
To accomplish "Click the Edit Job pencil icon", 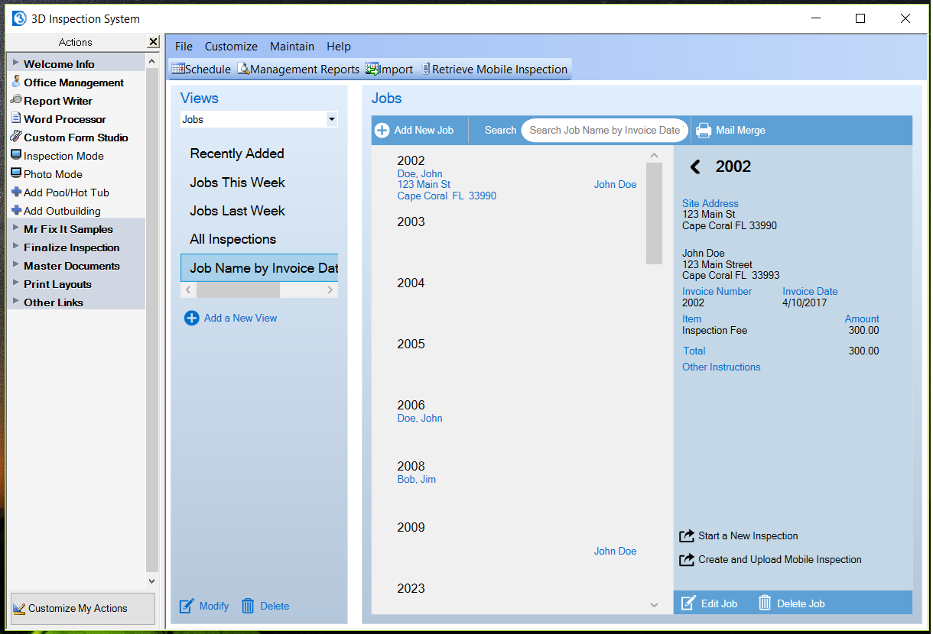I will pyautogui.click(x=688, y=603).
